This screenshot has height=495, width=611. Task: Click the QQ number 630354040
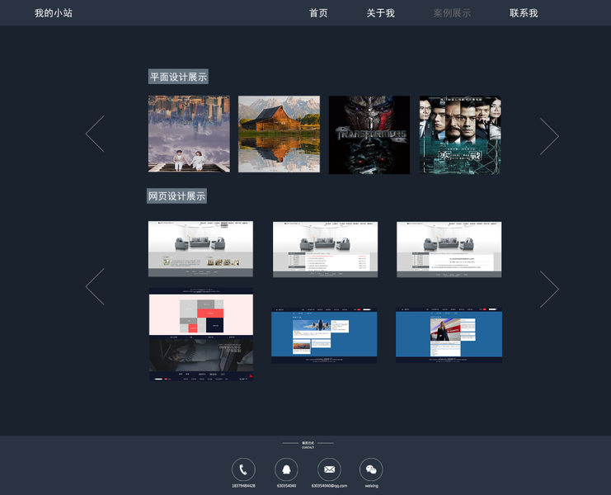coord(286,486)
